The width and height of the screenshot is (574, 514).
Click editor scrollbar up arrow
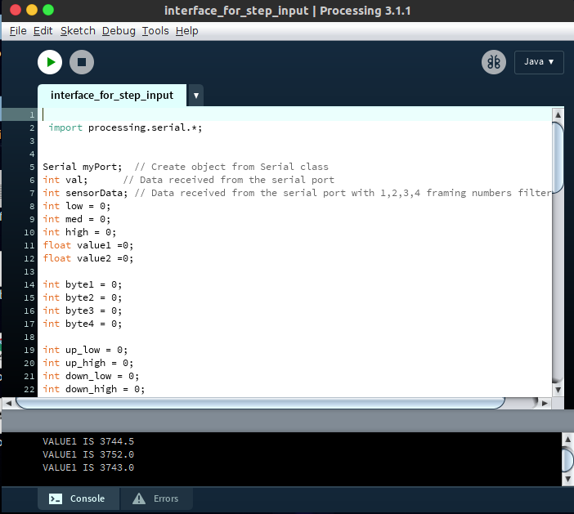(558, 115)
